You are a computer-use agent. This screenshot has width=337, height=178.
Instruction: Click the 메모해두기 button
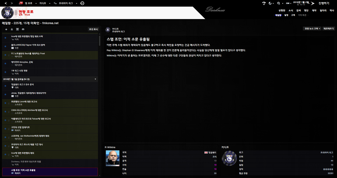pyautogui.click(x=329, y=29)
